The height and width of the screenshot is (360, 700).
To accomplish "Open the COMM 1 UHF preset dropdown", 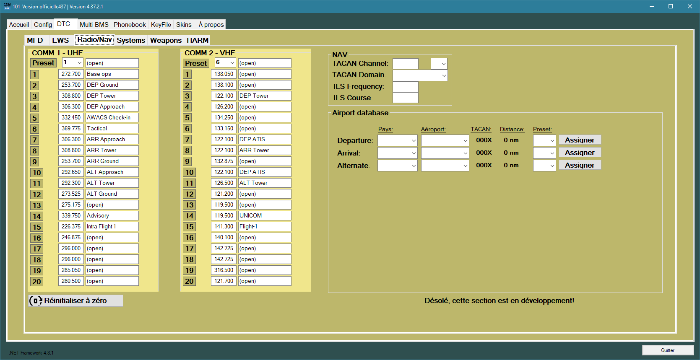I will point(73,63).
